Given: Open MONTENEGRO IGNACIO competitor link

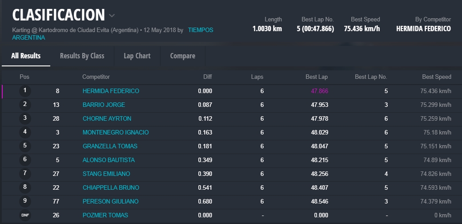Looking at the screenshot, I should pyautogui.click(x=116, y=133).
